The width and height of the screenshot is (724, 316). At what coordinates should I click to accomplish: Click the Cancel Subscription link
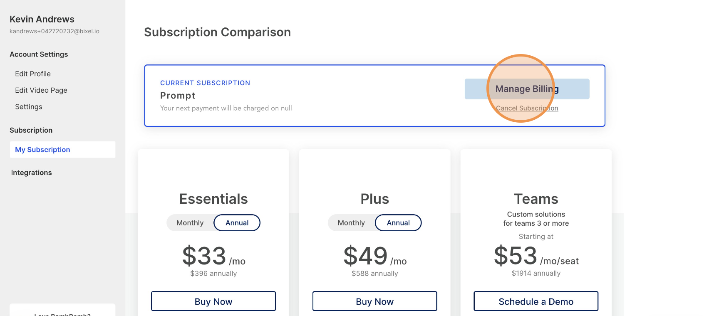tap(527, 108)
